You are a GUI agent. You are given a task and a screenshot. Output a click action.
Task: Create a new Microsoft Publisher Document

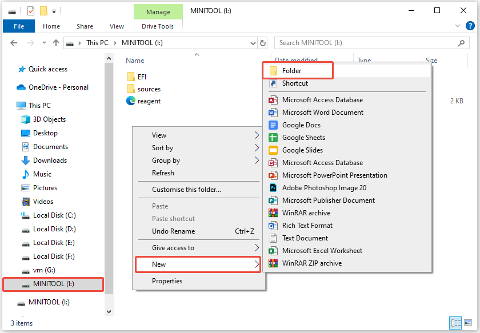pyautogui.click(x=347, y=200)
